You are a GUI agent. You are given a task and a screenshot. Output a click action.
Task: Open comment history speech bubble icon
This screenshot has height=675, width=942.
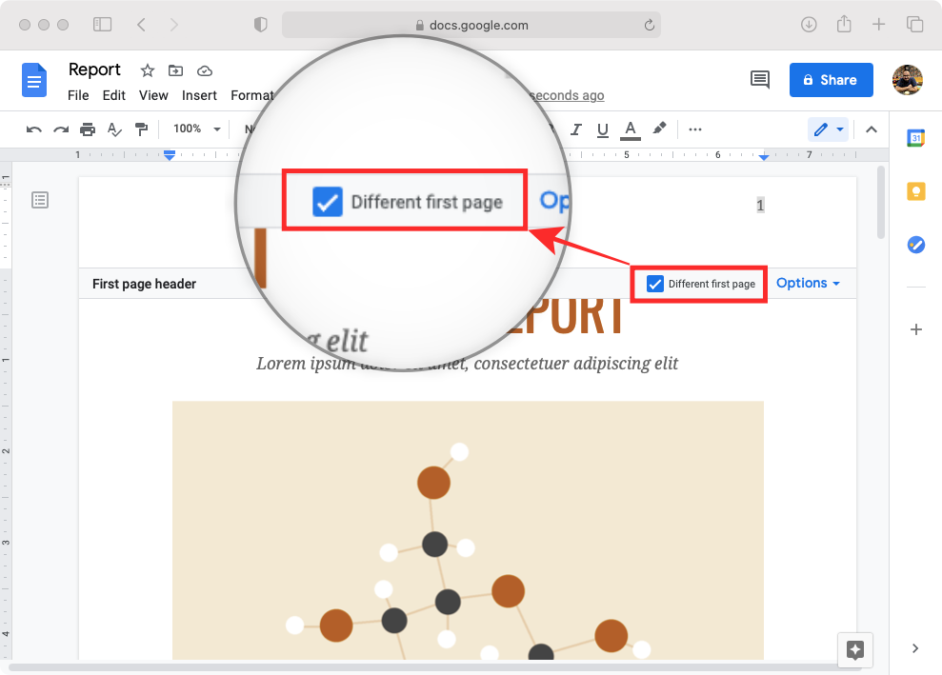pos(760,80)
